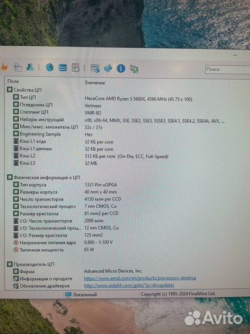The height and width of the screenshot is (334, 250).
Task: Click the 32 МБ L3 cache value
Action: (x=91, y=163)
